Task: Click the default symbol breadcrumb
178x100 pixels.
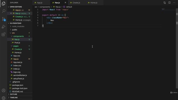Action: pos(68,7)
